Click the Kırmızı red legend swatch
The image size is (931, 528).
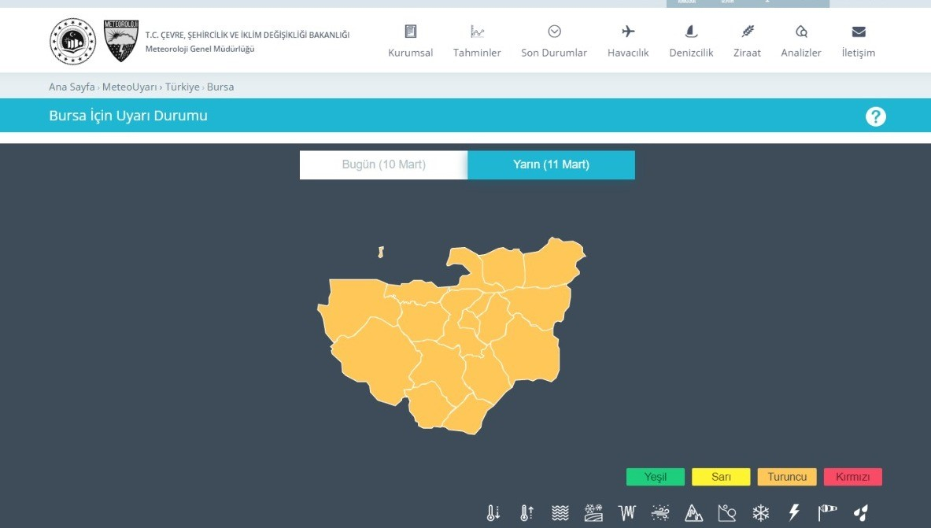coord(852,477)
